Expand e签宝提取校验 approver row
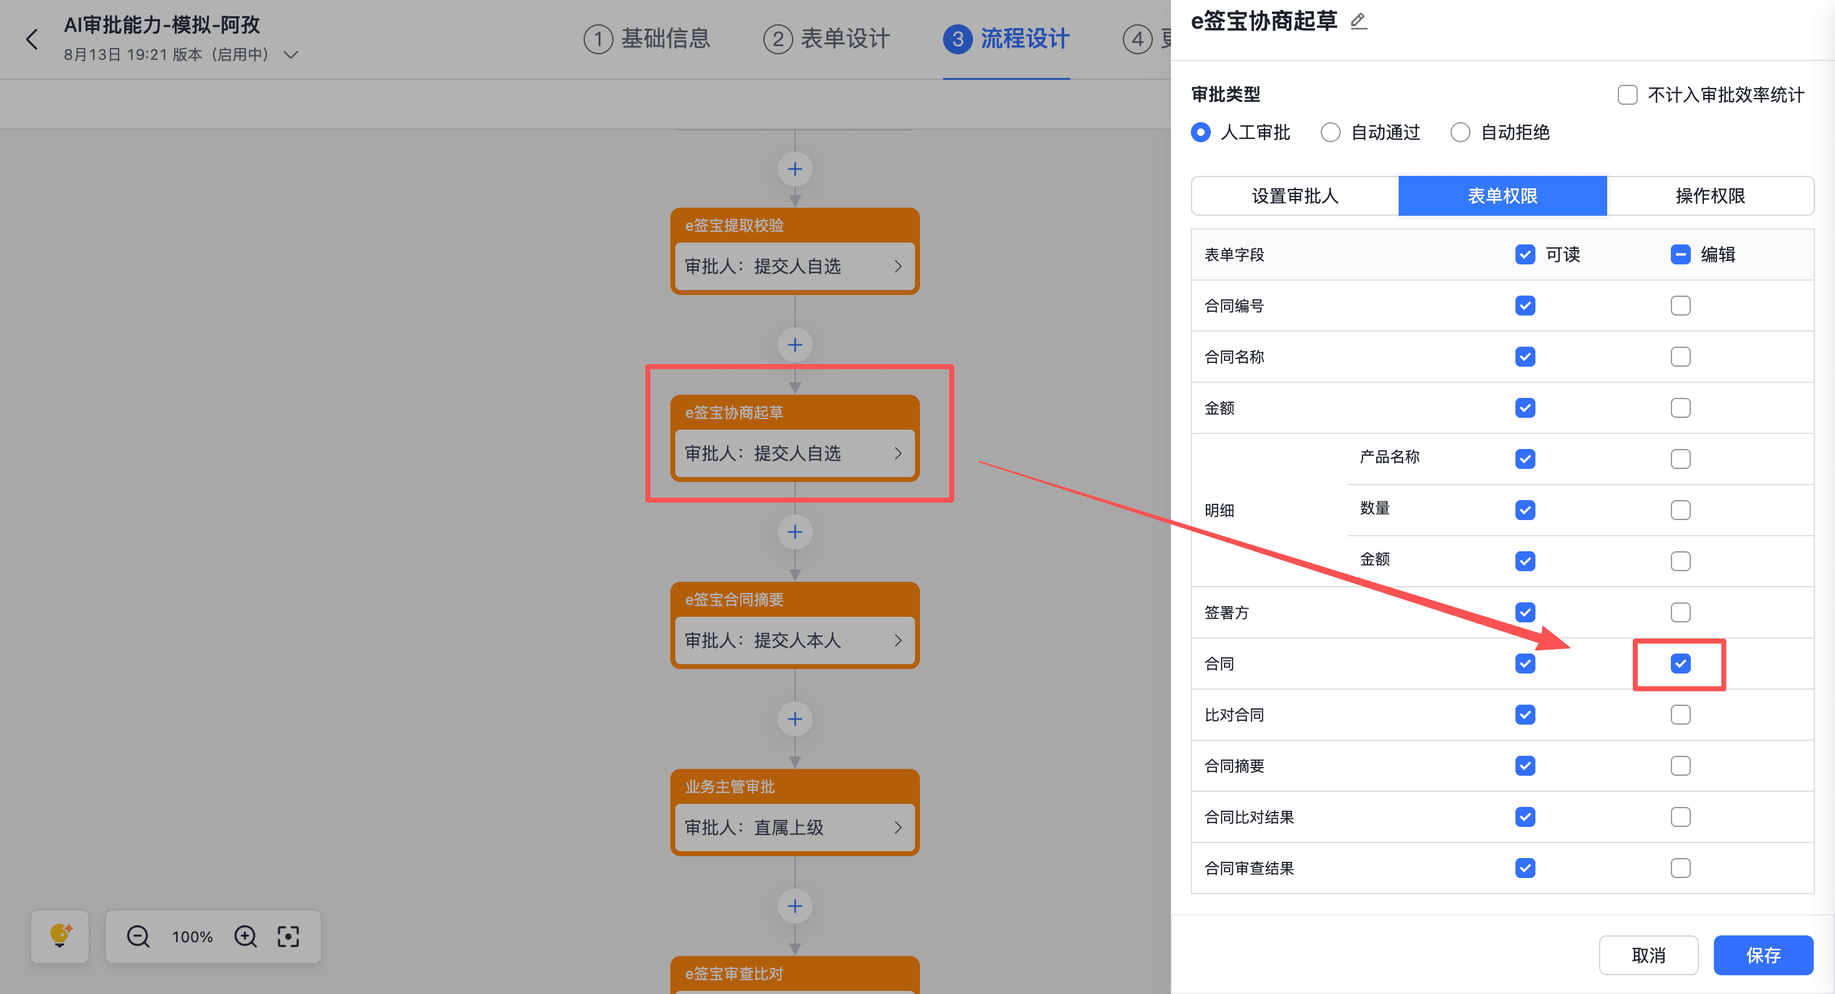1835x994 pixels. click(795, 266)
